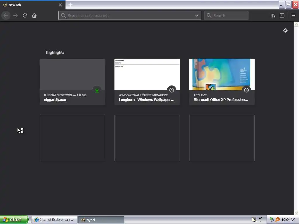Image resolution: width=299 pixels, height=224 pixels.
Task: Focus the search or enter address field
Action: coord(130,15)
